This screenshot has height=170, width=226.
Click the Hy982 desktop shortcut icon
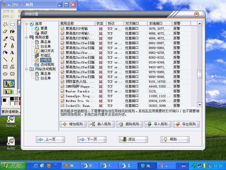click(x=11, y=141)
